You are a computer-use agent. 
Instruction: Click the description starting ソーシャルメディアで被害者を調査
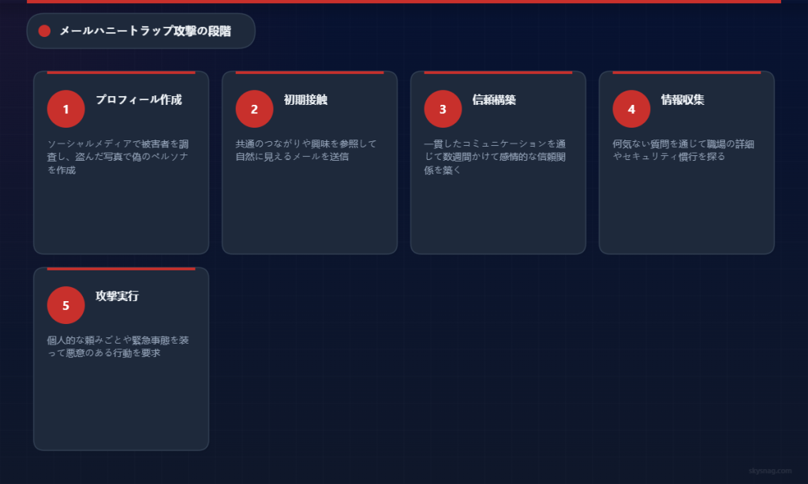tap(118, 157)
